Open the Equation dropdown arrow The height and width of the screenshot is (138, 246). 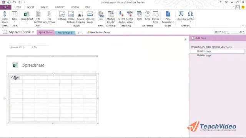click(181, 22)
